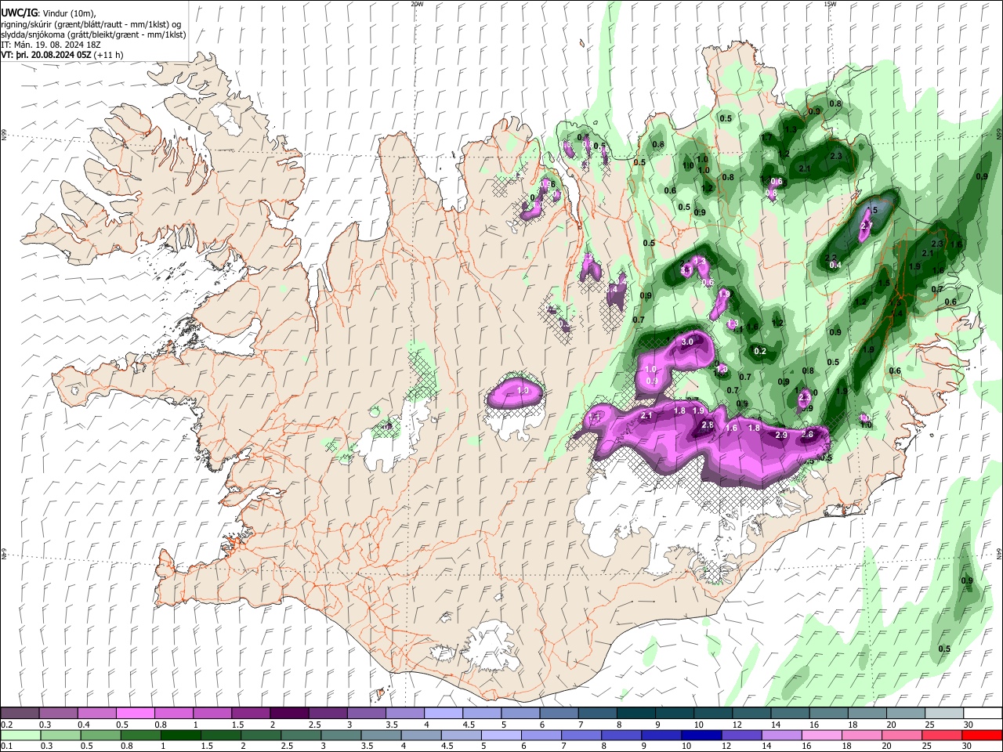Click the 'rigning/skúrir' legend description line
The height and width of the screenshot is (752, 1003).
[x=91, y=24]
